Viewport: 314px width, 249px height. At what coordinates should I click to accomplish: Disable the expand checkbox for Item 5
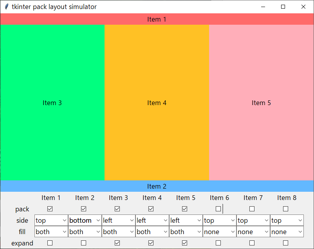coord(184,243)
